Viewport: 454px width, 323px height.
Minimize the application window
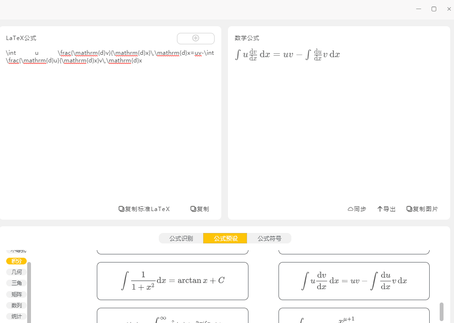(x=419, y=9)
